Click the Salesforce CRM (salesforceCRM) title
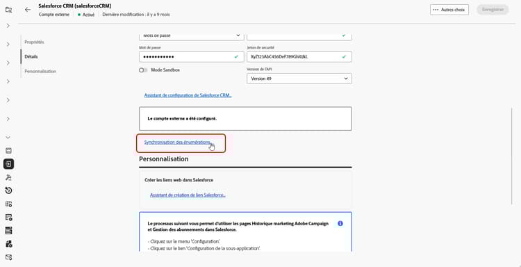The height and width of the screenshot is (267, 521). click(75, 6)
